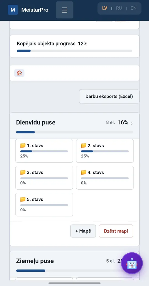Click the Kopējais objekta progress bar
The image size is (149, 286).
click(x=74, y=51)
